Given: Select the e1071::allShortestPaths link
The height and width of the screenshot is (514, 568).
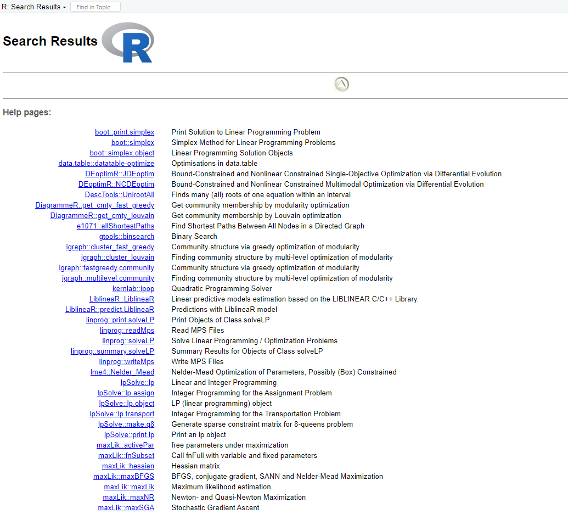Looking at the screenshot, I should [x=115, y=226].
